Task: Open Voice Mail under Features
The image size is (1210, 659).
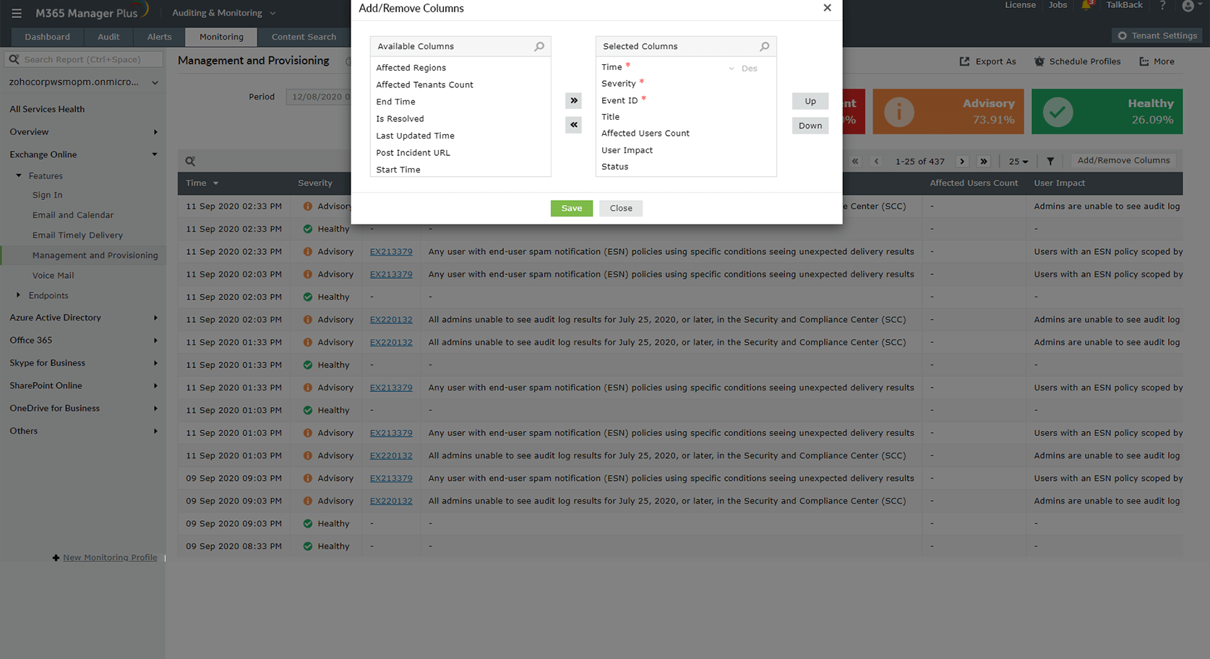Action: tap(53, 276)
